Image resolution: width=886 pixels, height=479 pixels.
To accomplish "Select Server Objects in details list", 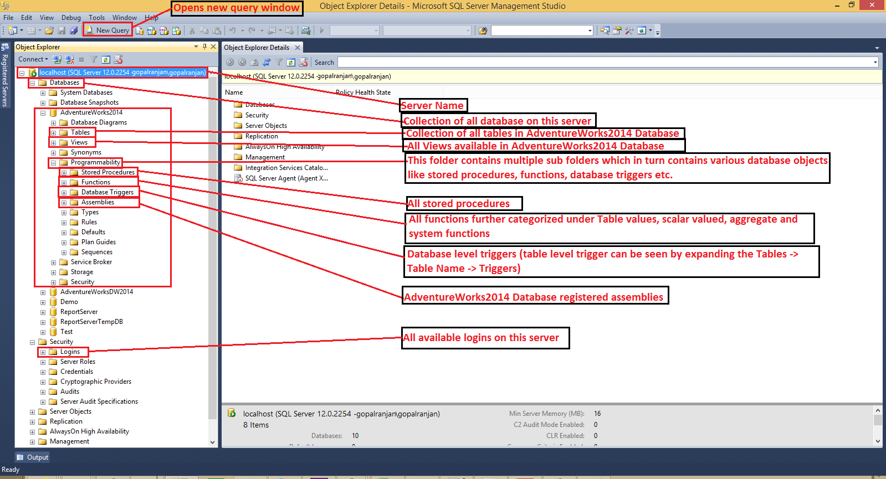I will coord(266,126).
